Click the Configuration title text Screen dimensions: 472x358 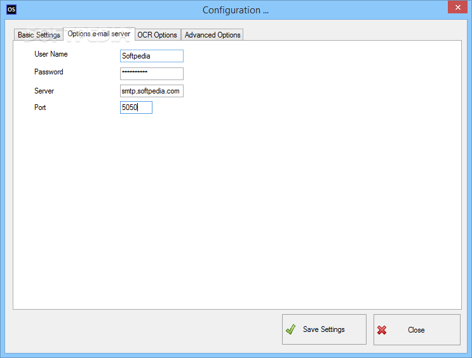pos(236,10)
